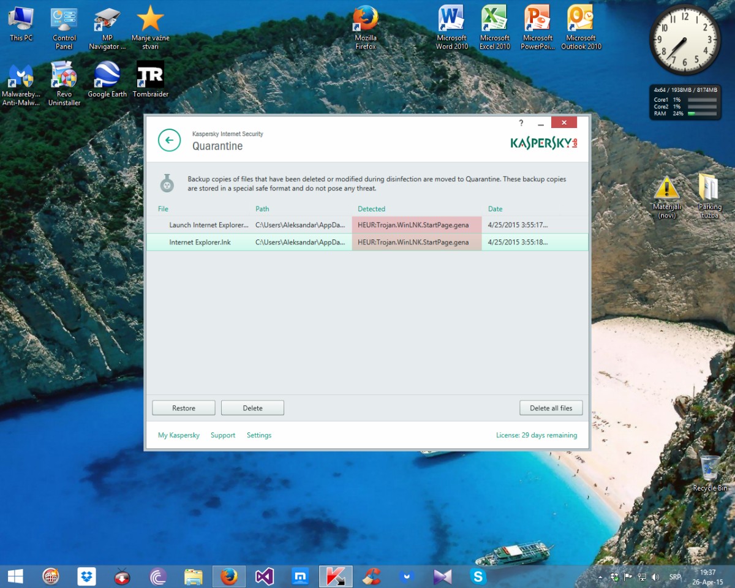Image resolution: width=735 pixels, height=588 pixels.
Task: Open Visual Studio from the taskbar
Action: [x=265, y=576]
